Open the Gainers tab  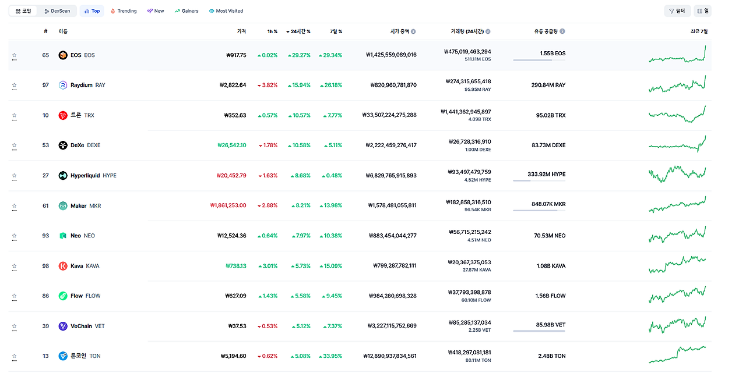click(186, 11)
